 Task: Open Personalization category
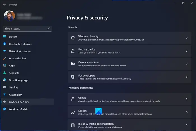(27, 58)
